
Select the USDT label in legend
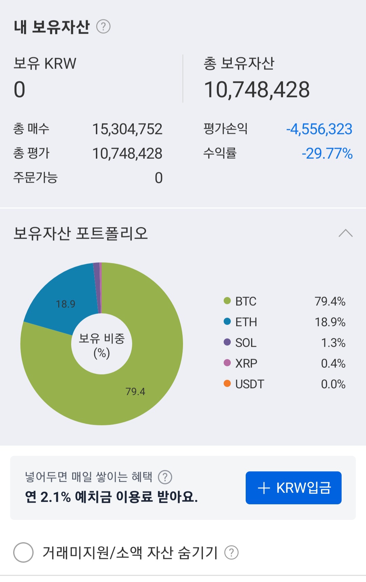coord(249,384)
